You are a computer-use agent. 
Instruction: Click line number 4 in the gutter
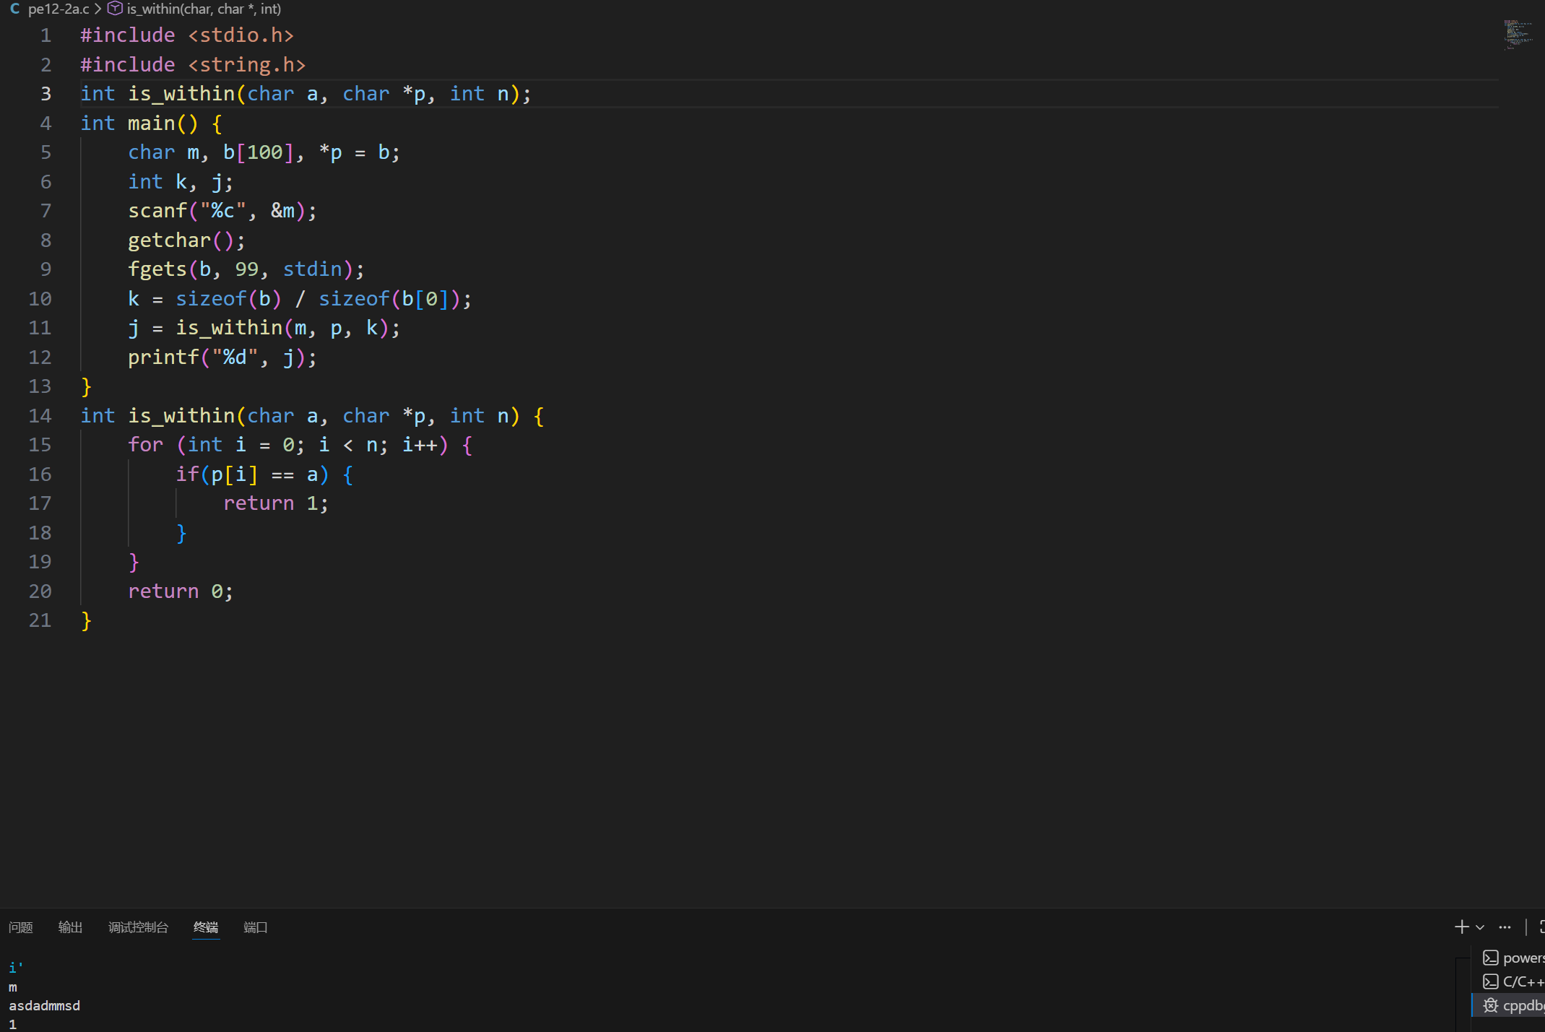pyautogui.click(x=46, y=123)
